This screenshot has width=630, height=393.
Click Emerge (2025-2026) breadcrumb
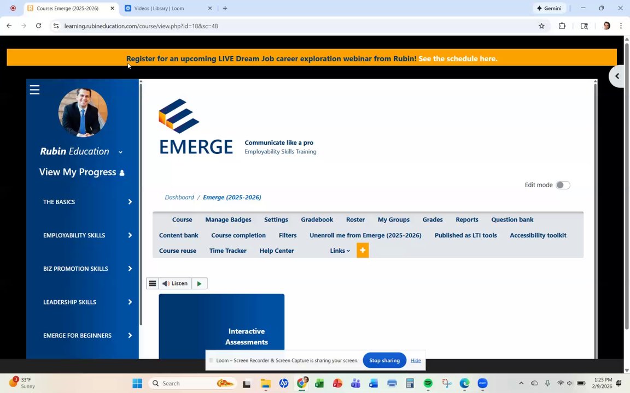click(x=232, y=197)
